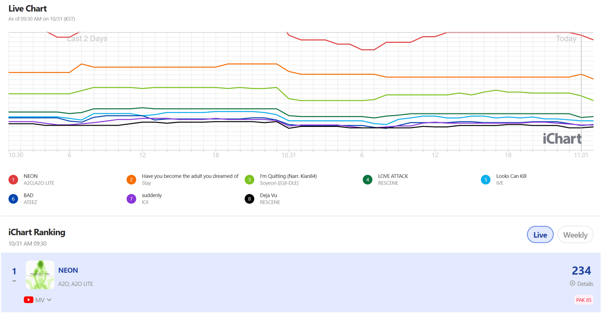Click BAD in the chart legend
The width and height of the screenshot is (605, 313).
click(x=28, y=195)
